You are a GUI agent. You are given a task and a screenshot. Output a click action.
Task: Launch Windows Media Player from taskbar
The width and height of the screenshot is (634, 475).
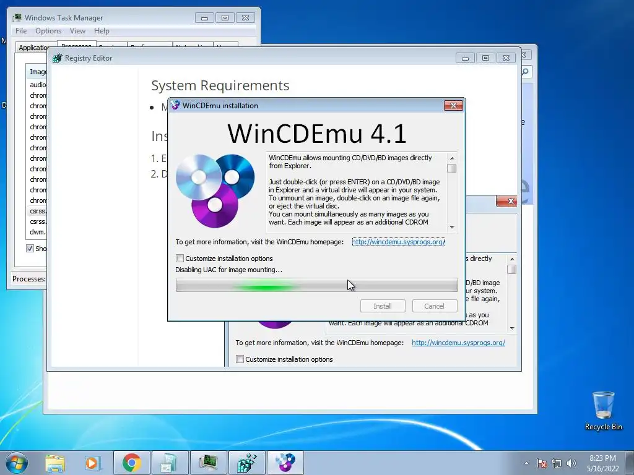pos(93,463)
